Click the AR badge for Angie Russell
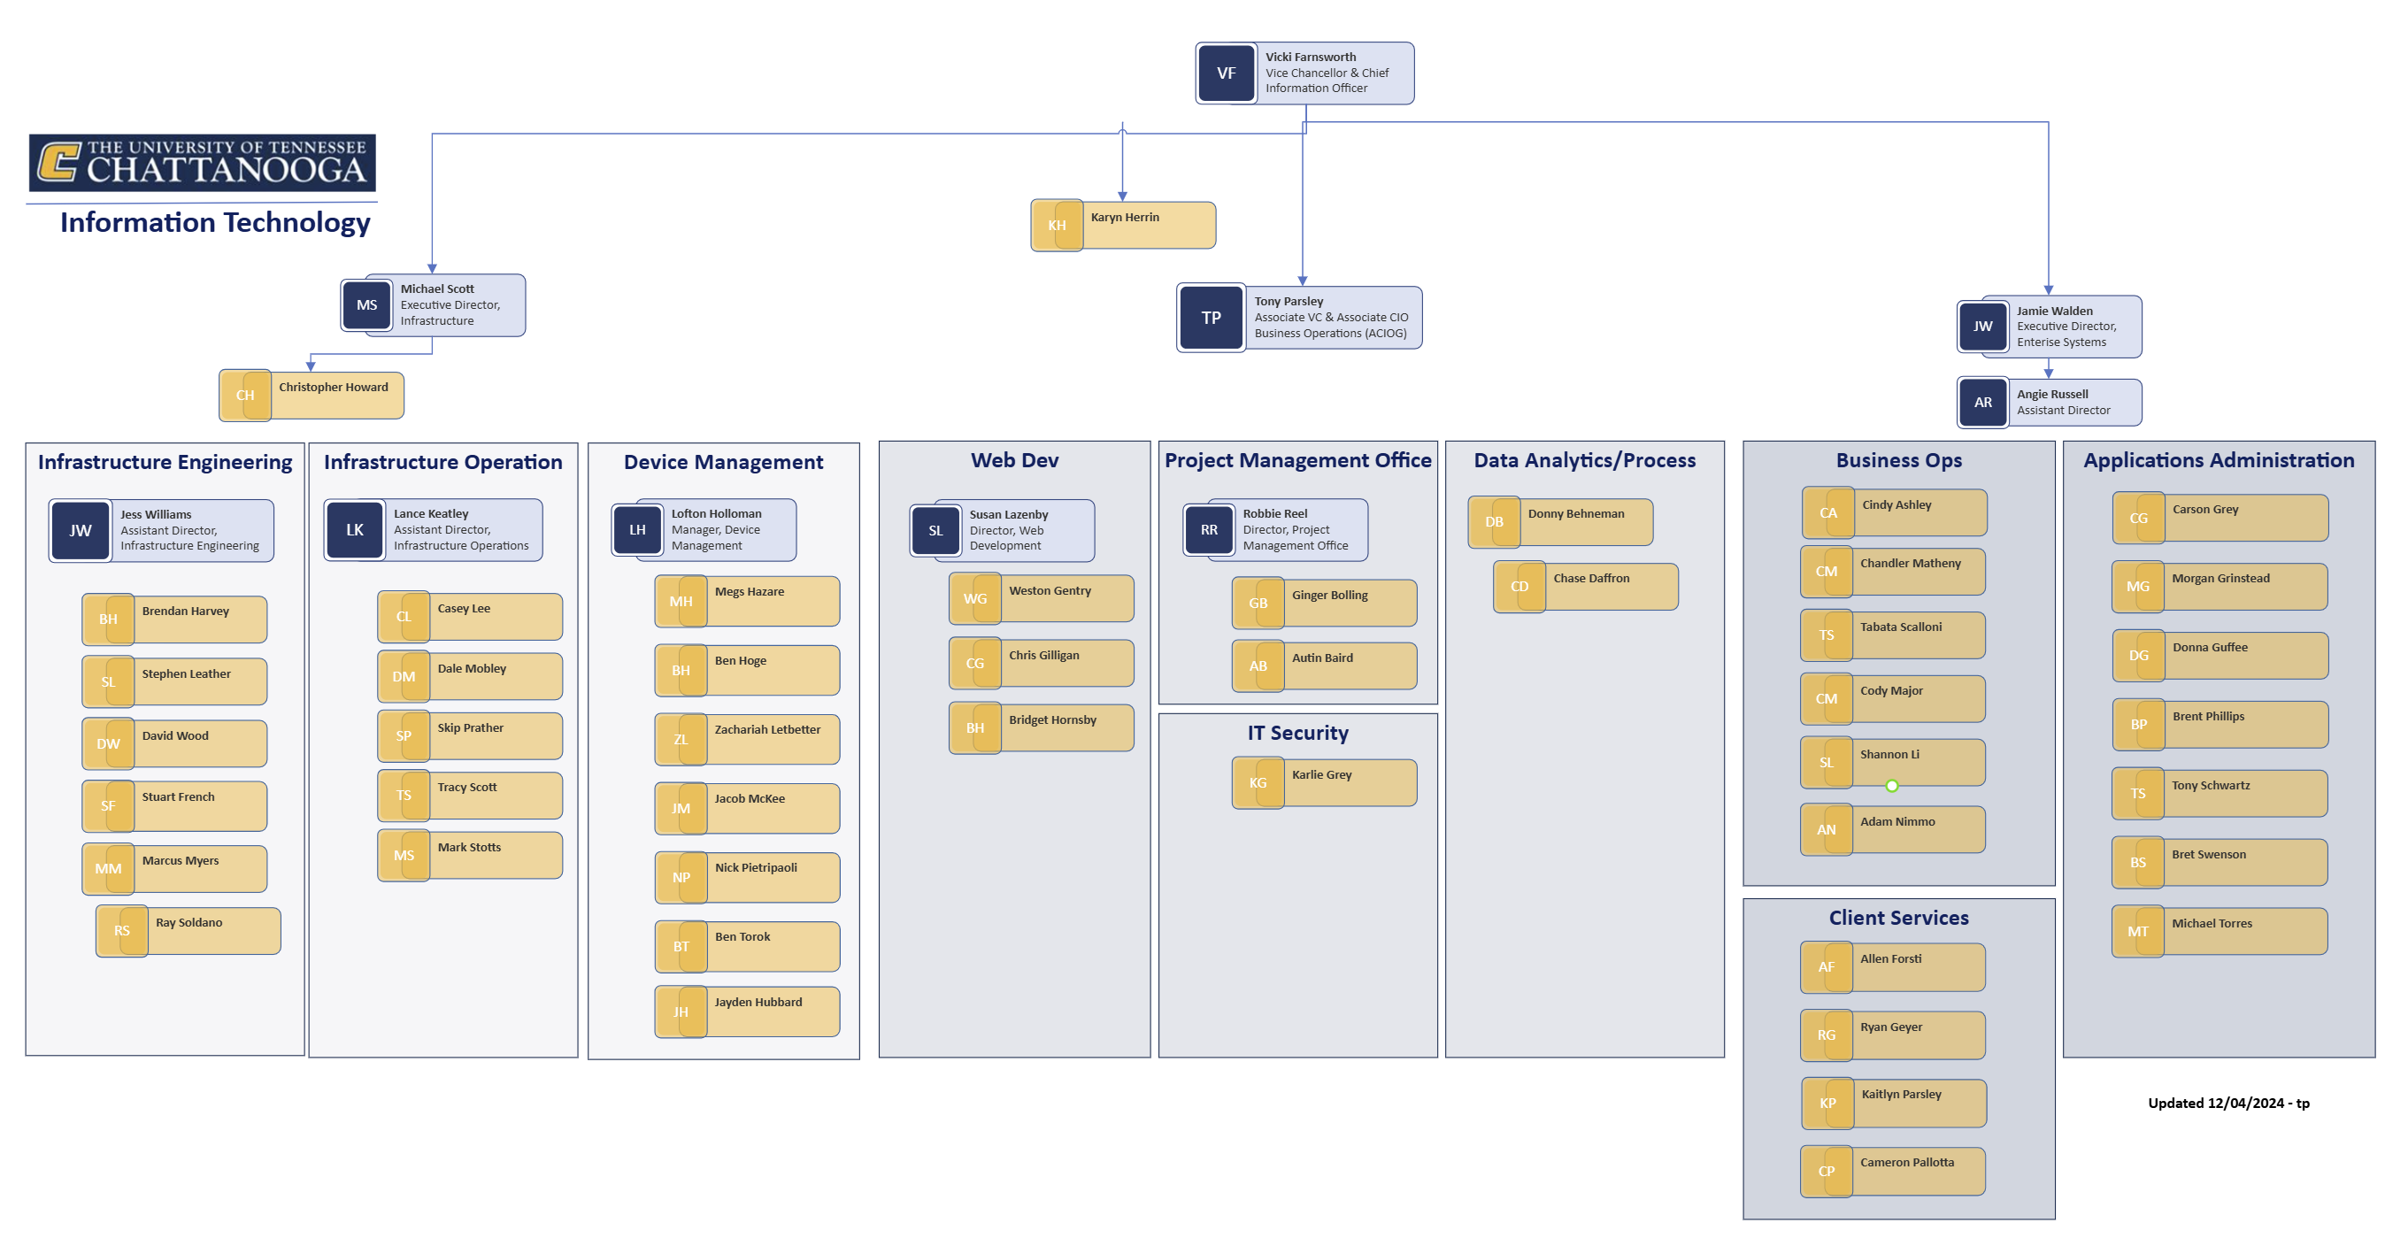2408x1254 pixels. (x=1982, y=402)
